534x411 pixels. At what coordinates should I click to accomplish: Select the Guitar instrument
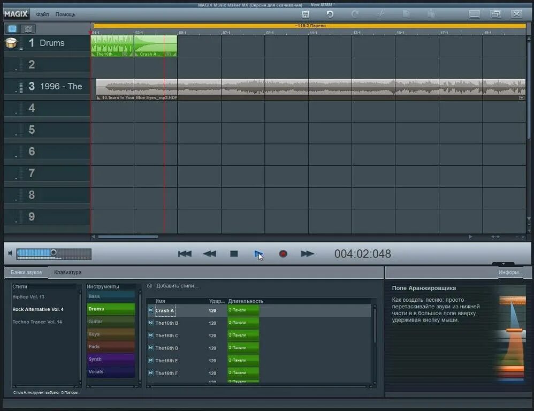click(x=111, y=322)
